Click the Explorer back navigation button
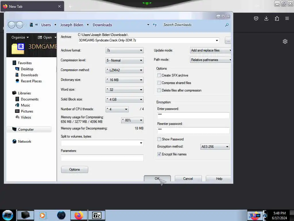The width and height of the screenshot is (294, 221). click(x=11, y=25)
